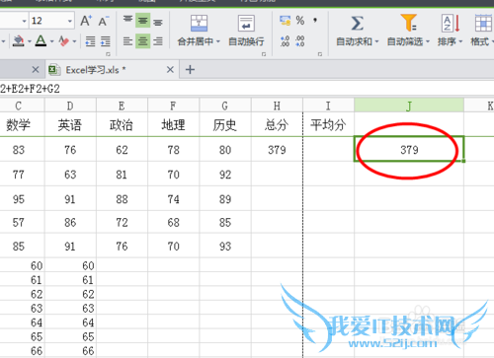The height and width of the screenshot is (358, 494).
Task: Select column G header
Action: click(225, 106)
